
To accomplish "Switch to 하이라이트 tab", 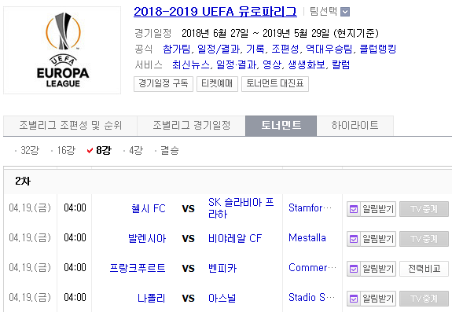I will (355, 126).
